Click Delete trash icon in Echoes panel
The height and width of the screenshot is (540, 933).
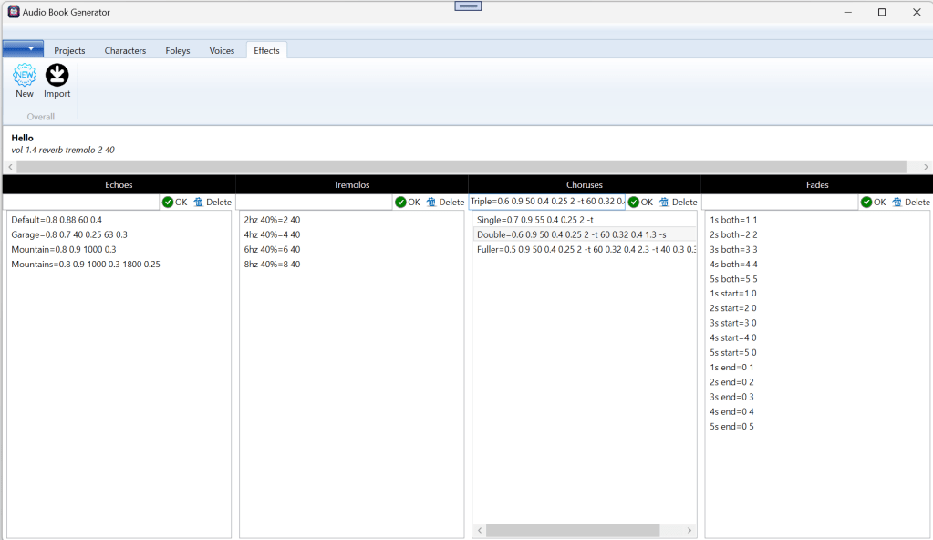[x=199, y=202]
